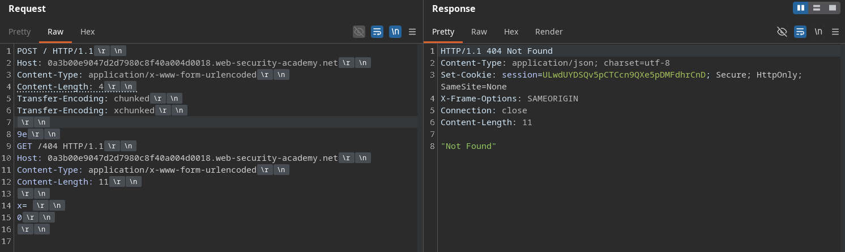Click the "Not Found" response body

pos(468,146)
